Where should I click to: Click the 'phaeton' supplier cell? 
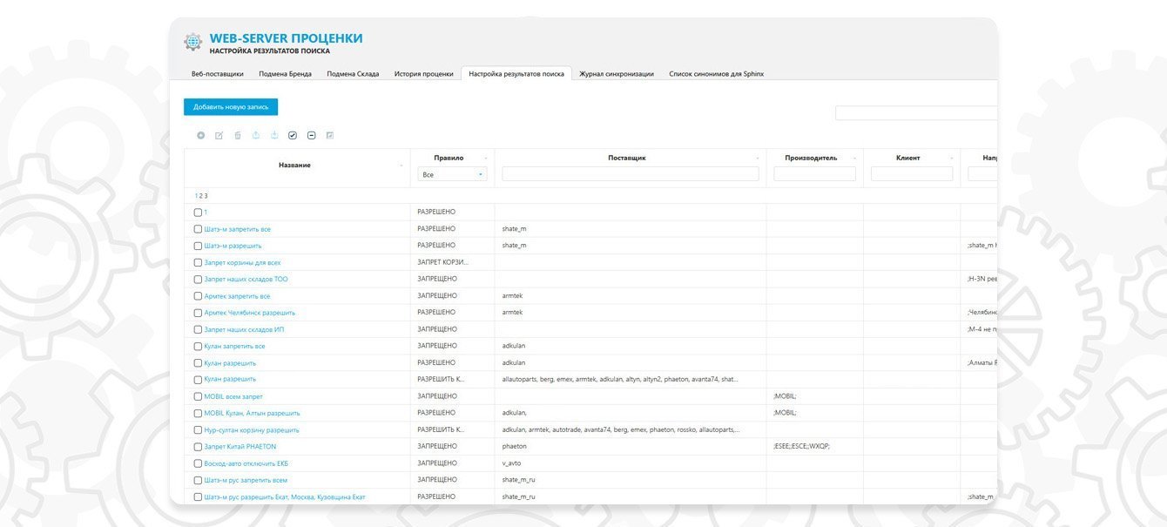click(x=631, y=447)
